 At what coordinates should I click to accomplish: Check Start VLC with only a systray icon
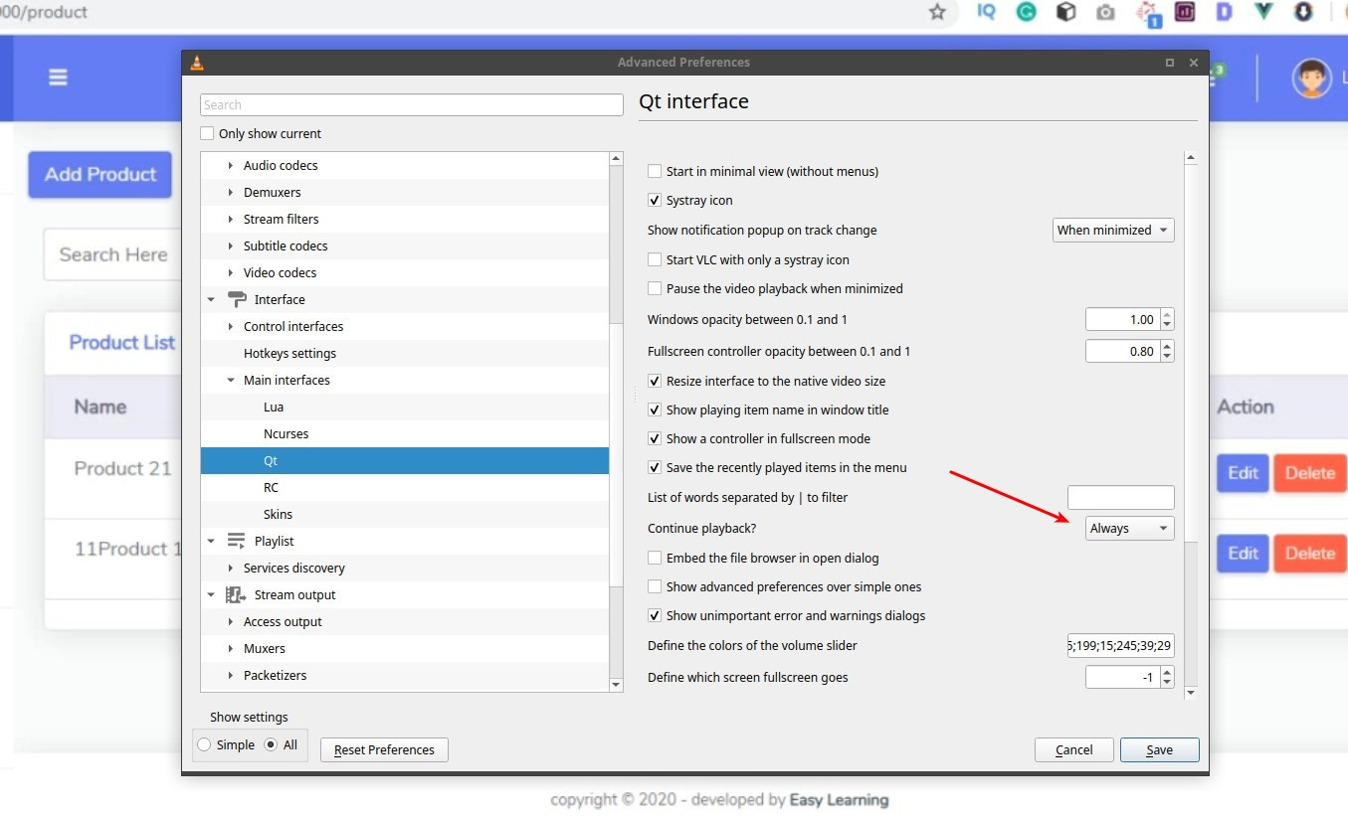(655, 259)
